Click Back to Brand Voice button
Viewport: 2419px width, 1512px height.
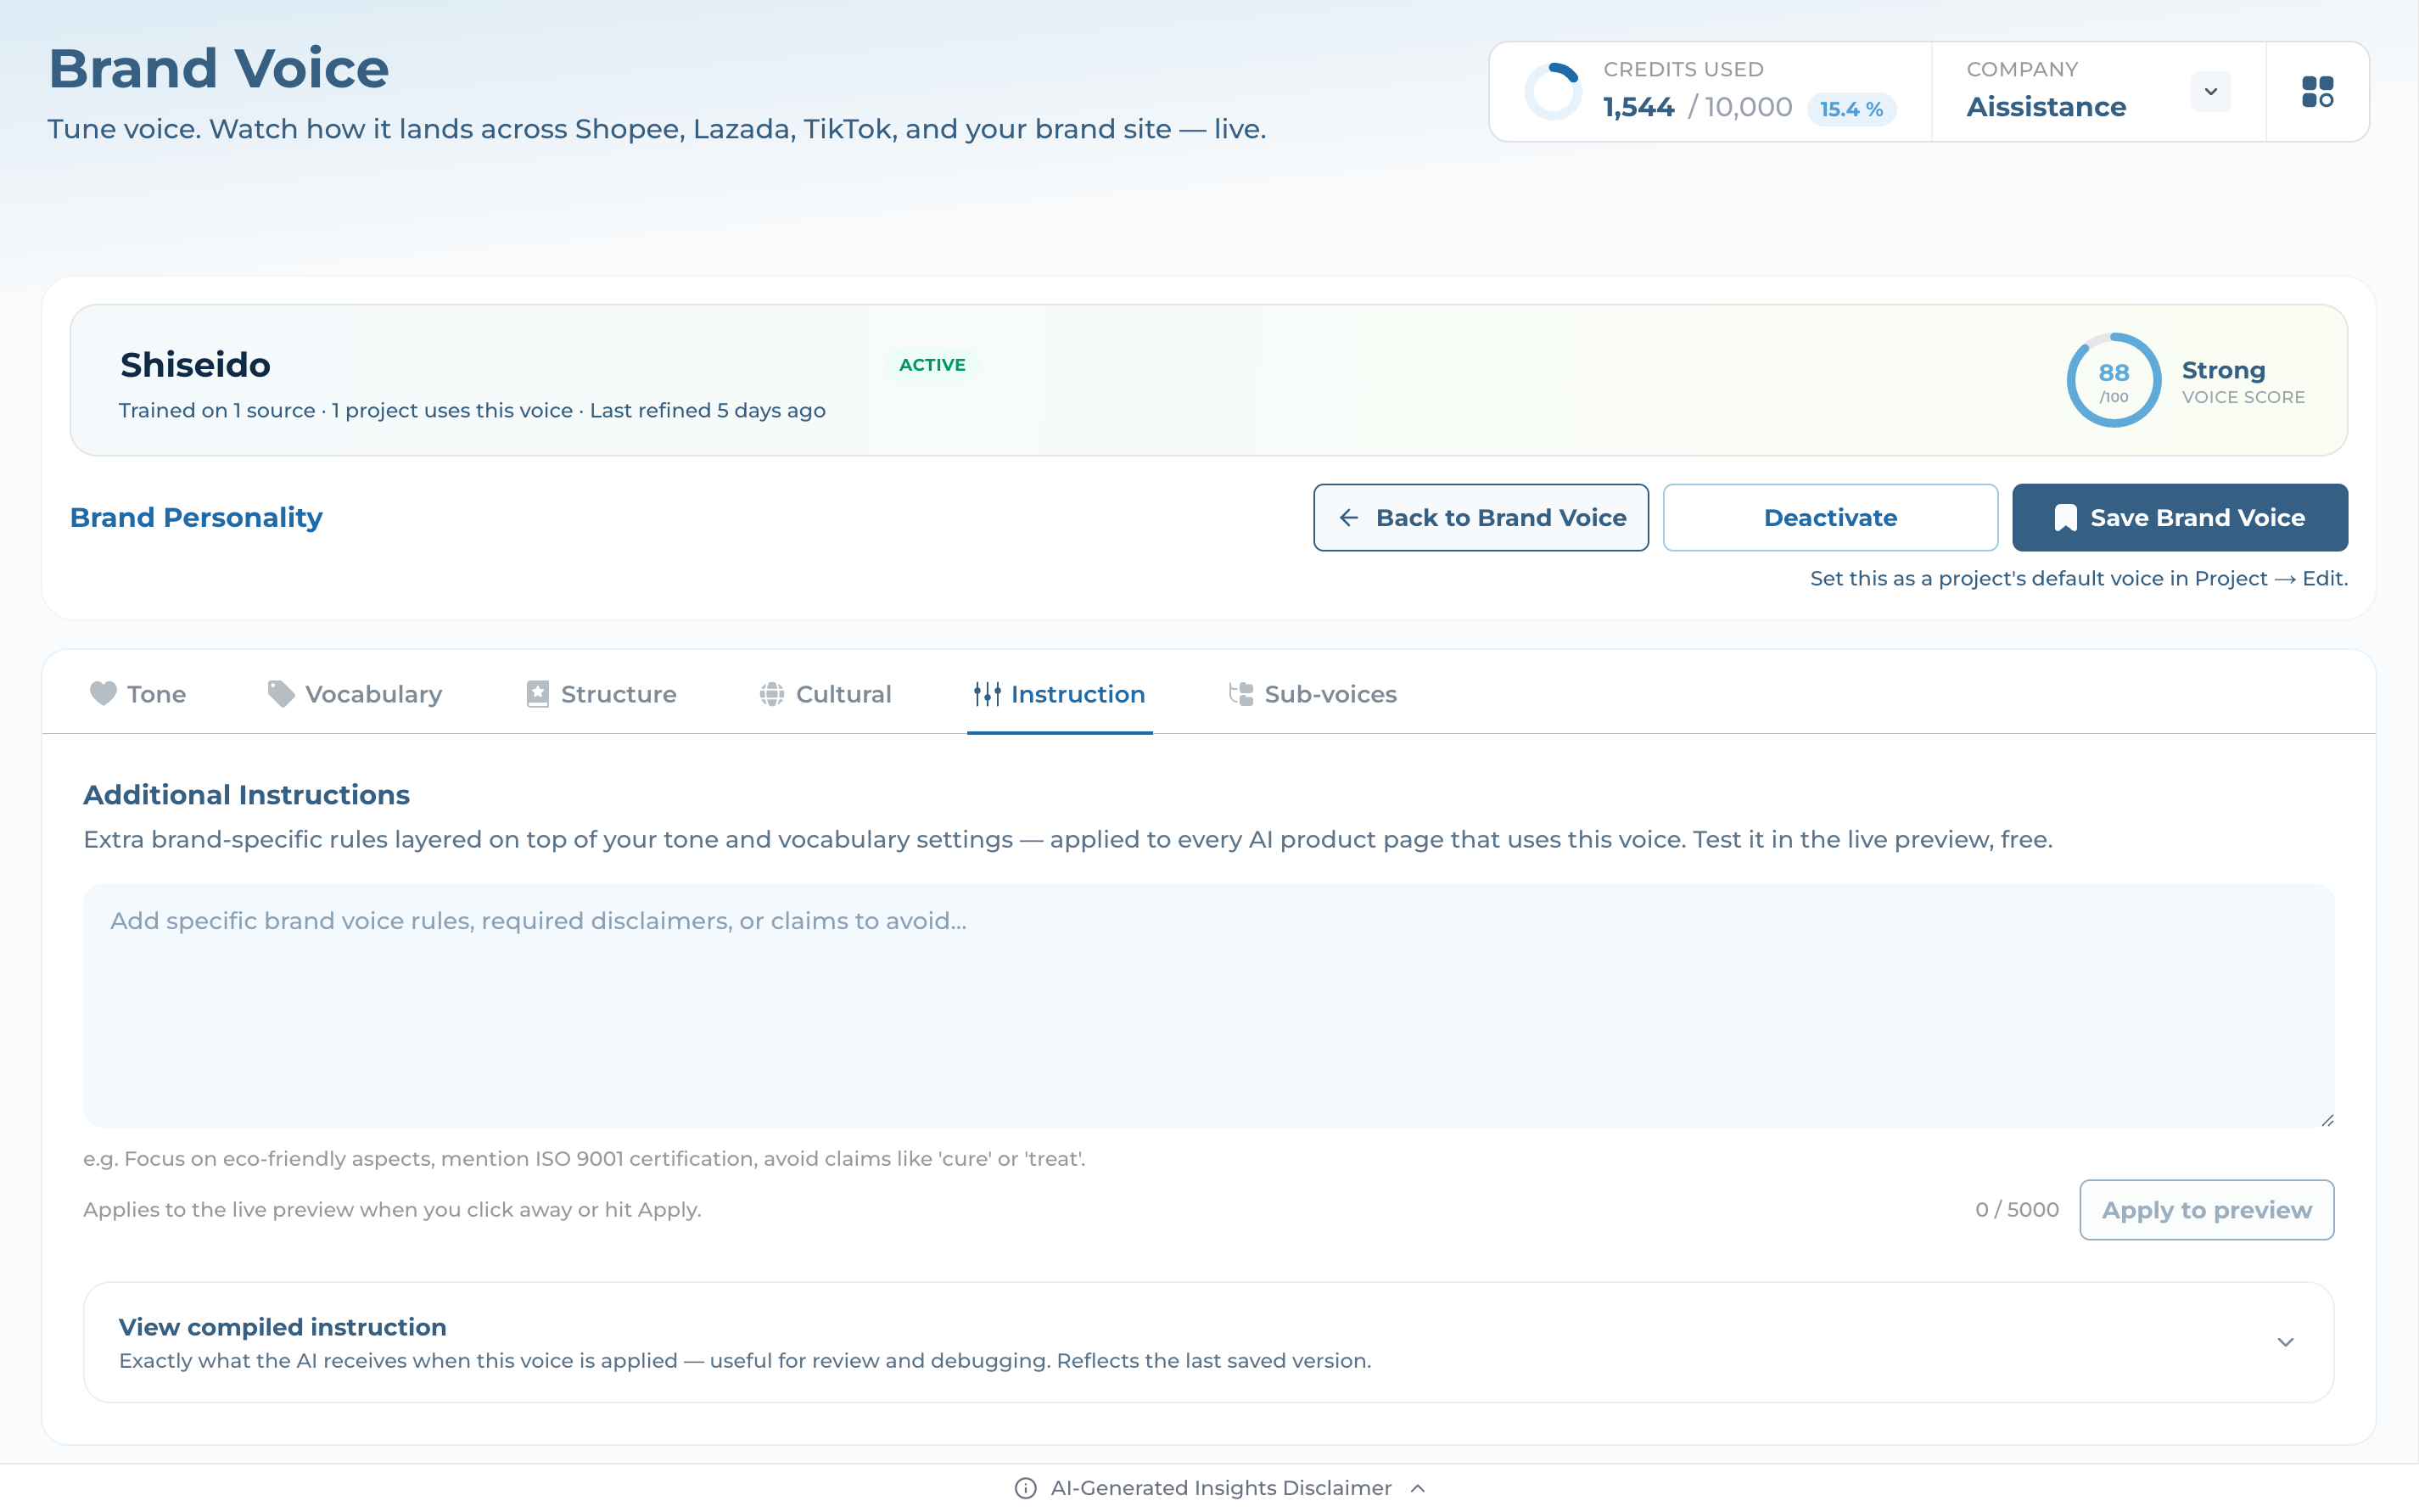coord(1480,517)
